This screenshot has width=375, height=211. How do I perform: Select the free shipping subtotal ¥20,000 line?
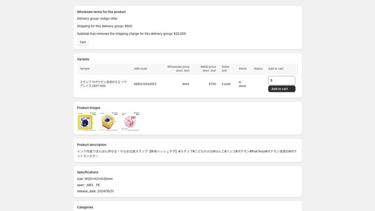click(131, 34)
